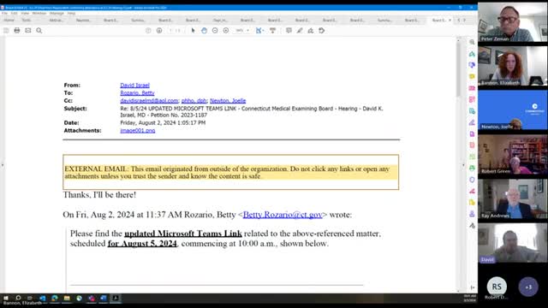Screen dimensions: 548x308
Task: Click the Print icon in toolbar
Action: pyautogui.click(x=17, y=31)
